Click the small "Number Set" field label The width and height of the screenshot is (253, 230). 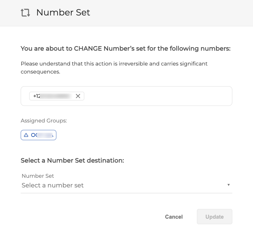38,176
